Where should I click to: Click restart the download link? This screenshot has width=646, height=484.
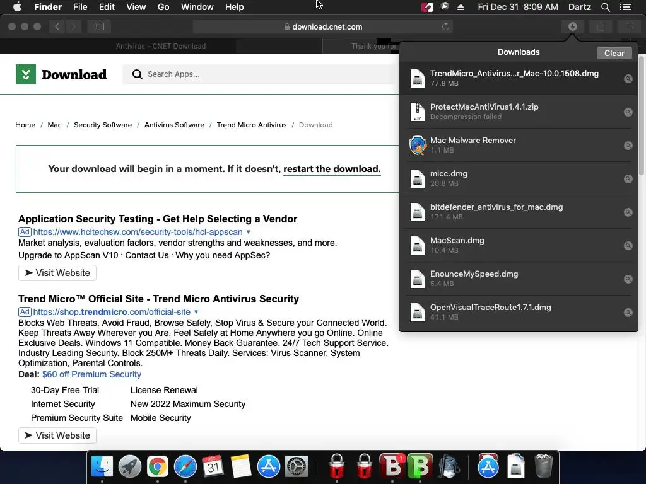coord(332,169)
